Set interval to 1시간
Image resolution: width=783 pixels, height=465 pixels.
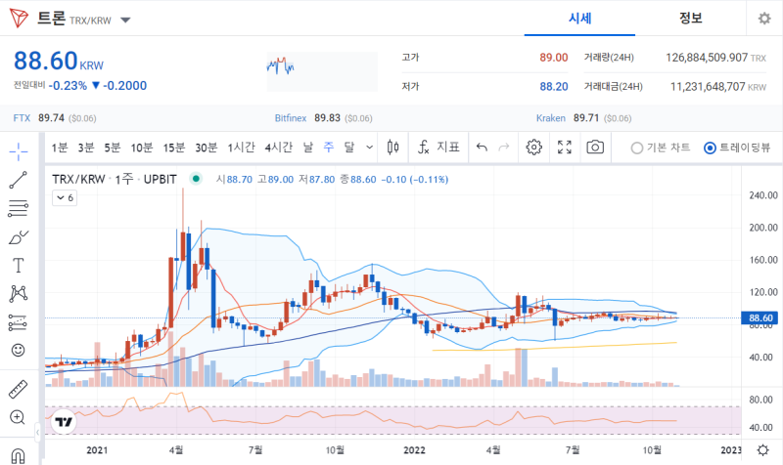point(241,148)
